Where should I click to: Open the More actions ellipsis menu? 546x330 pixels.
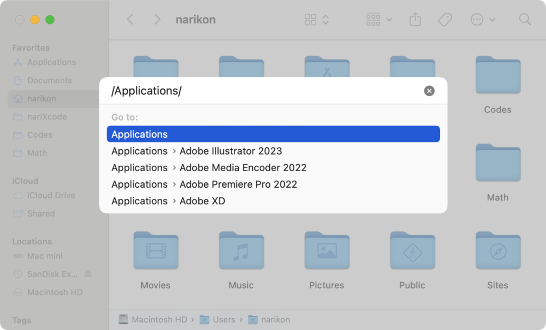pyautogui.click(x=483, y=20)
